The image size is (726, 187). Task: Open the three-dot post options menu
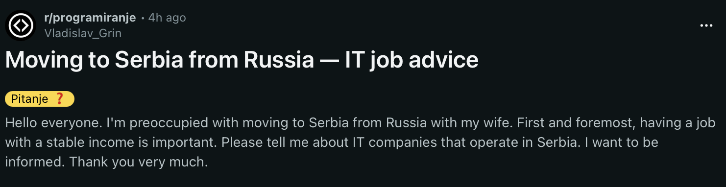click(706, 25)
